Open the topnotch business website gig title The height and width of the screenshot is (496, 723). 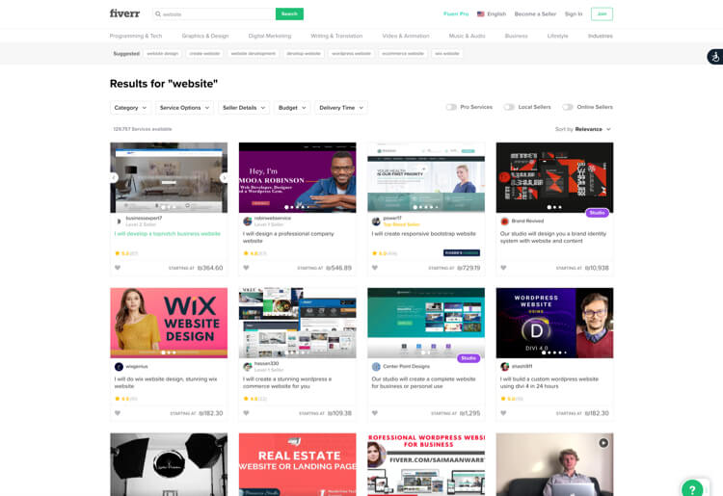point(168,234)
